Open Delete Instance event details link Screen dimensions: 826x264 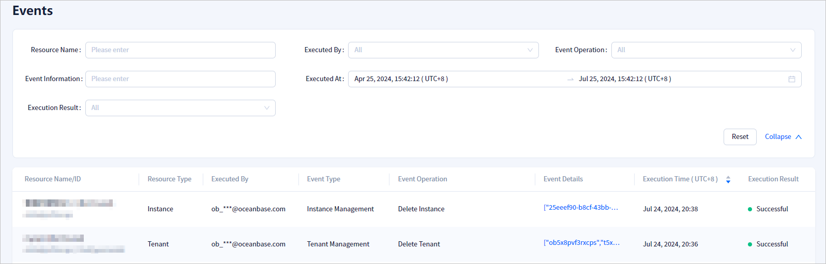point(580,208)
